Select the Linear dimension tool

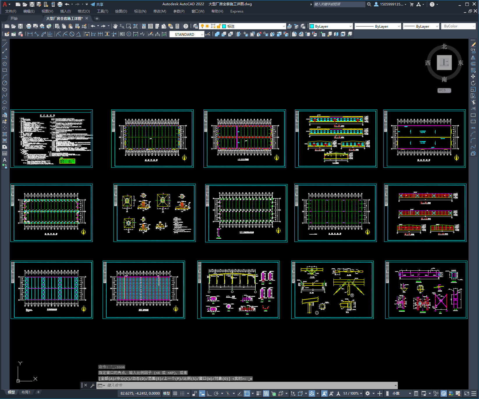[x=30, y=34]
